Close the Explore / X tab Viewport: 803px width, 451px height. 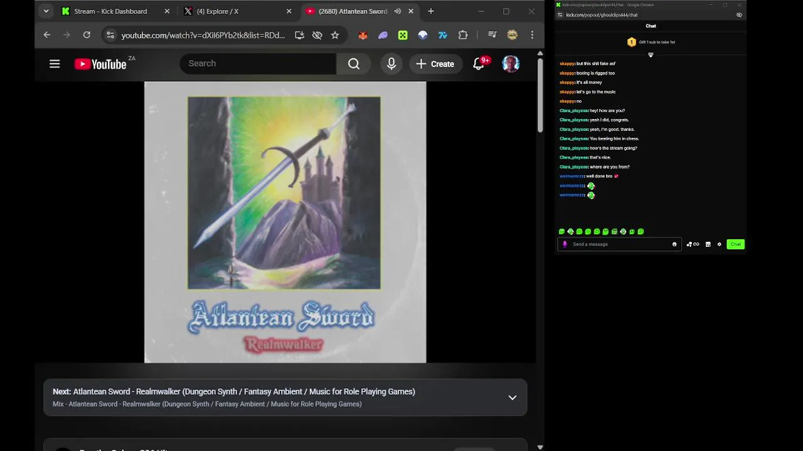point(289,11)
